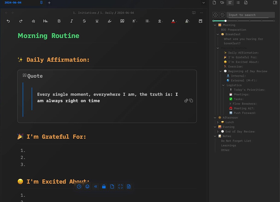Switch to the tags tab in sidebar
Image resolution: width=280 pixels, height=202 pixels.
pyautogui.click(x=222, y=3)
